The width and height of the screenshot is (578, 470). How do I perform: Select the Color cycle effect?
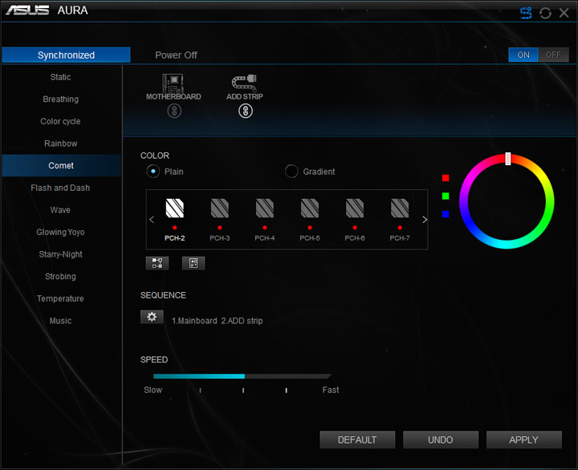click(61, 121)
